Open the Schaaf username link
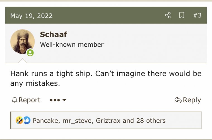Viewport: 212px width, 140px height. (53, 34)
